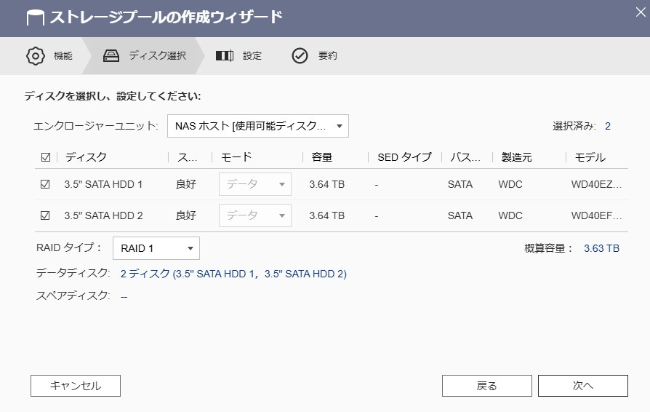Click the WD40EZ... model cell
650x412 pixels.
[596, 184]
